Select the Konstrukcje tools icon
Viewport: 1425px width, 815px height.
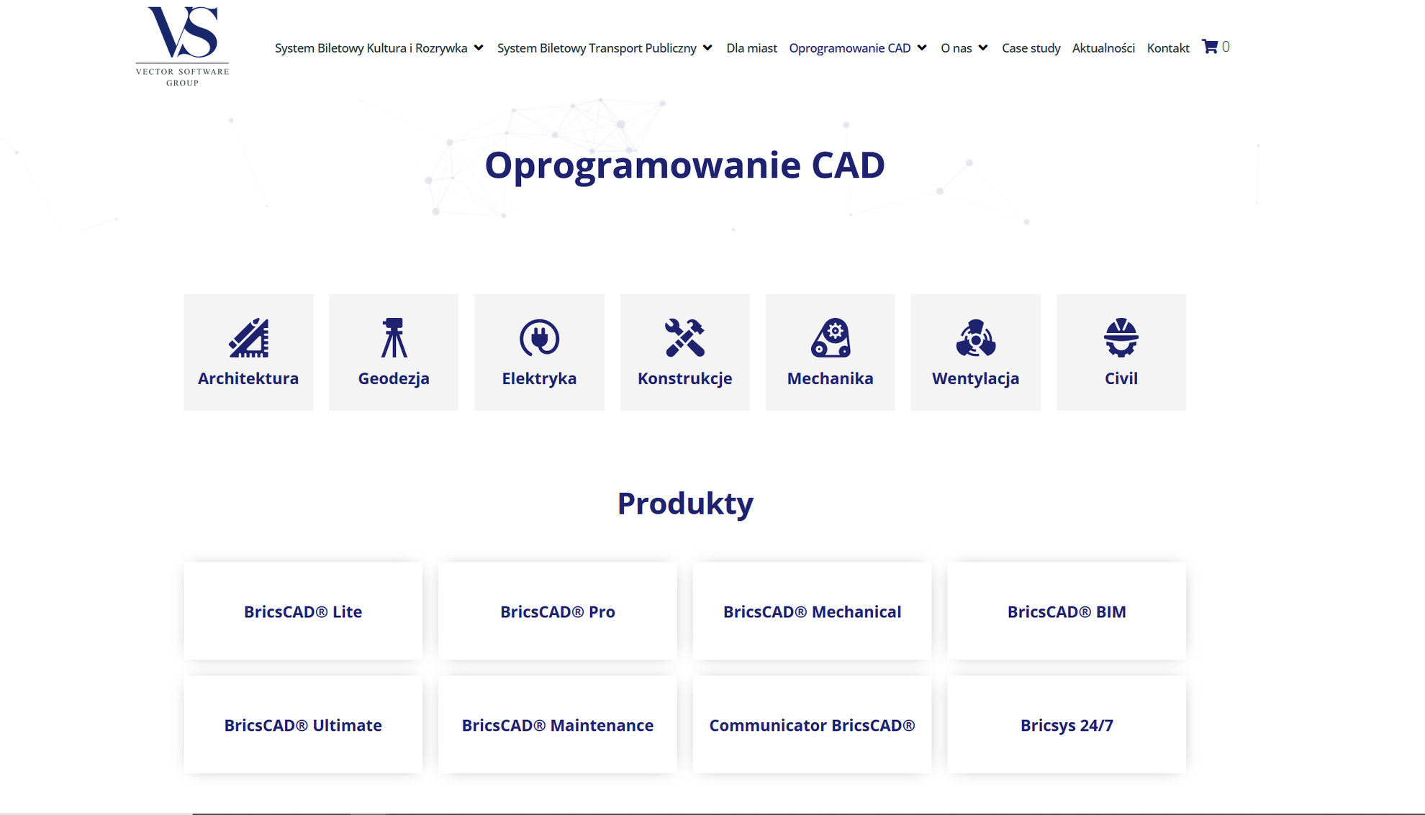pyautogui.click(x=684, y=337)
